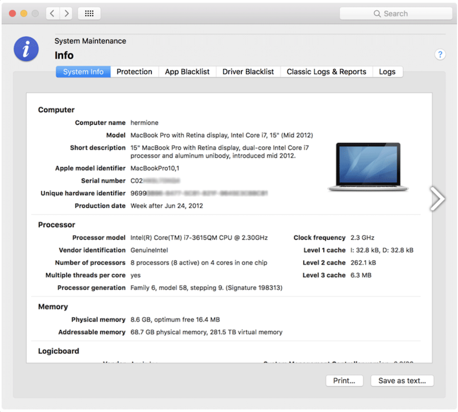Click the computer name value hermione

coord(144,122)
